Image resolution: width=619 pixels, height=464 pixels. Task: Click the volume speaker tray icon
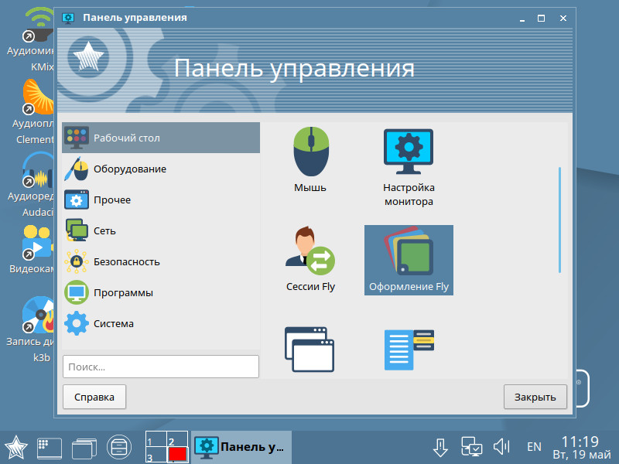[501, 447]
